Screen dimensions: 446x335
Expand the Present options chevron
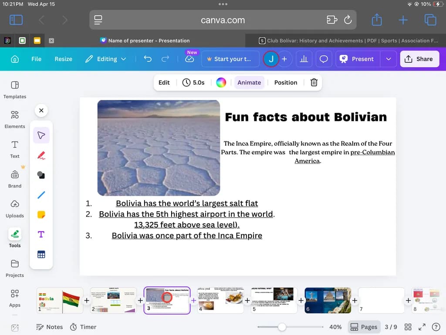coord(388,59)
